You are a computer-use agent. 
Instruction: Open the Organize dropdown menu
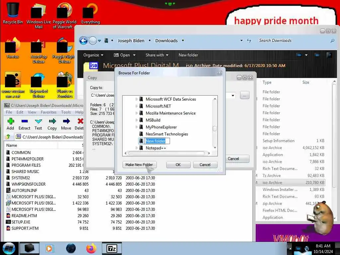[x=93, y=55]
